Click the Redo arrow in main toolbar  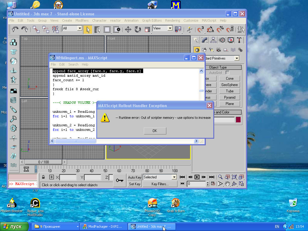(25, 29)
